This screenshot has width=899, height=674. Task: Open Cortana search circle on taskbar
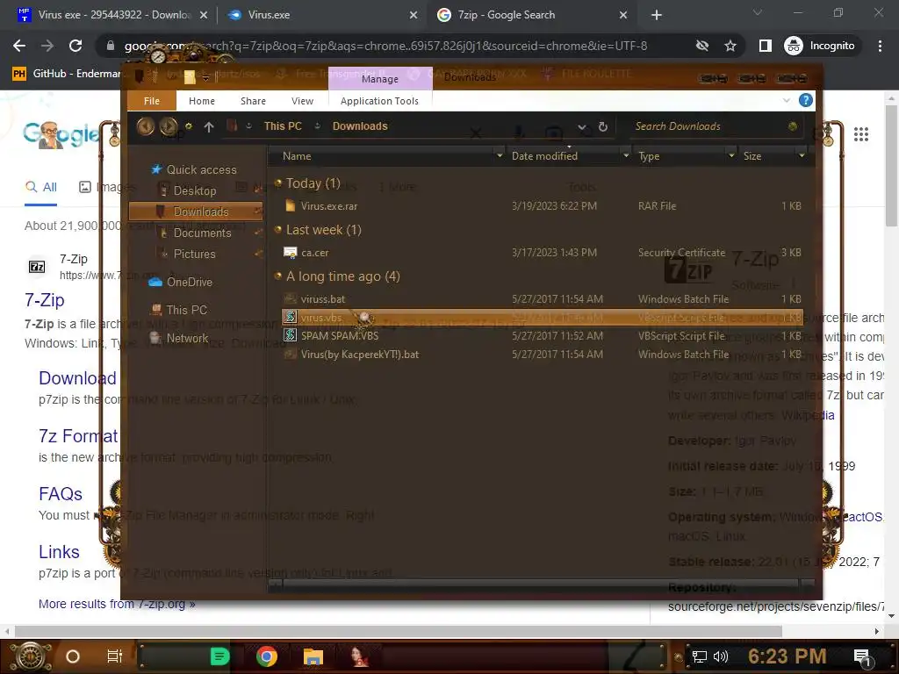pos(73,656)
